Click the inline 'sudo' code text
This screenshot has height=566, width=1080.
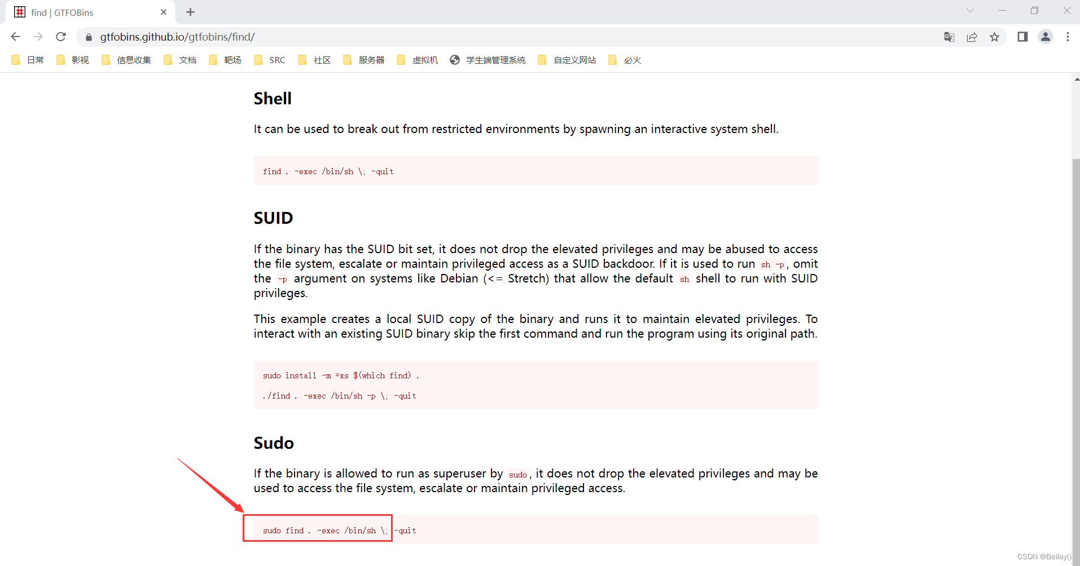click(x=517, y=475)
